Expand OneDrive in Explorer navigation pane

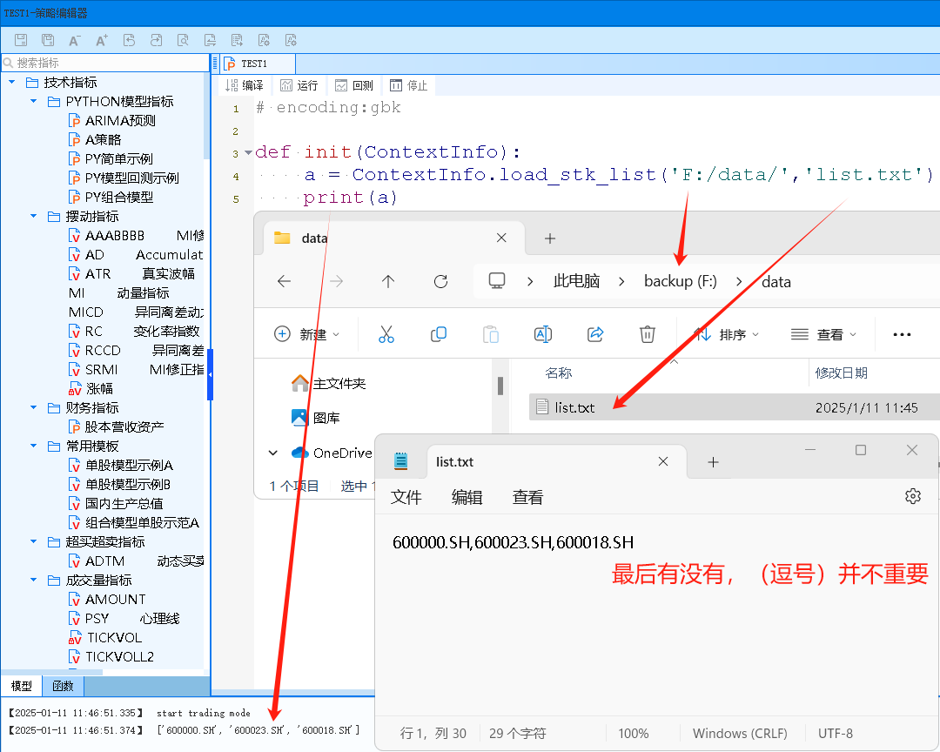pyautogui.click(x=273, y=453)
